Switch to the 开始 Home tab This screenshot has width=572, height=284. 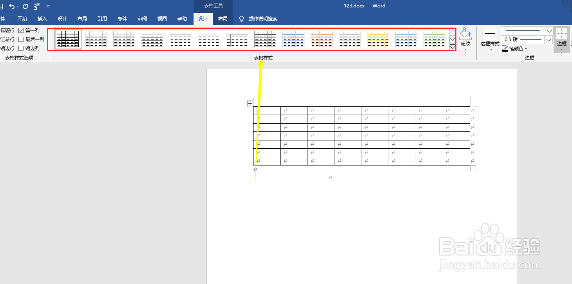22,19
